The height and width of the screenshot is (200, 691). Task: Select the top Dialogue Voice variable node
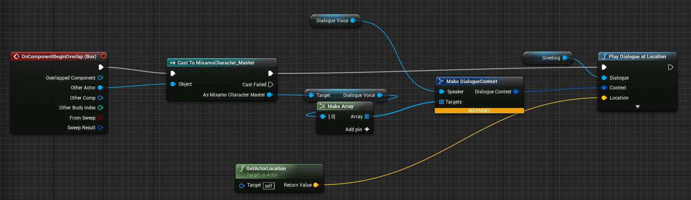coord(332,20)
